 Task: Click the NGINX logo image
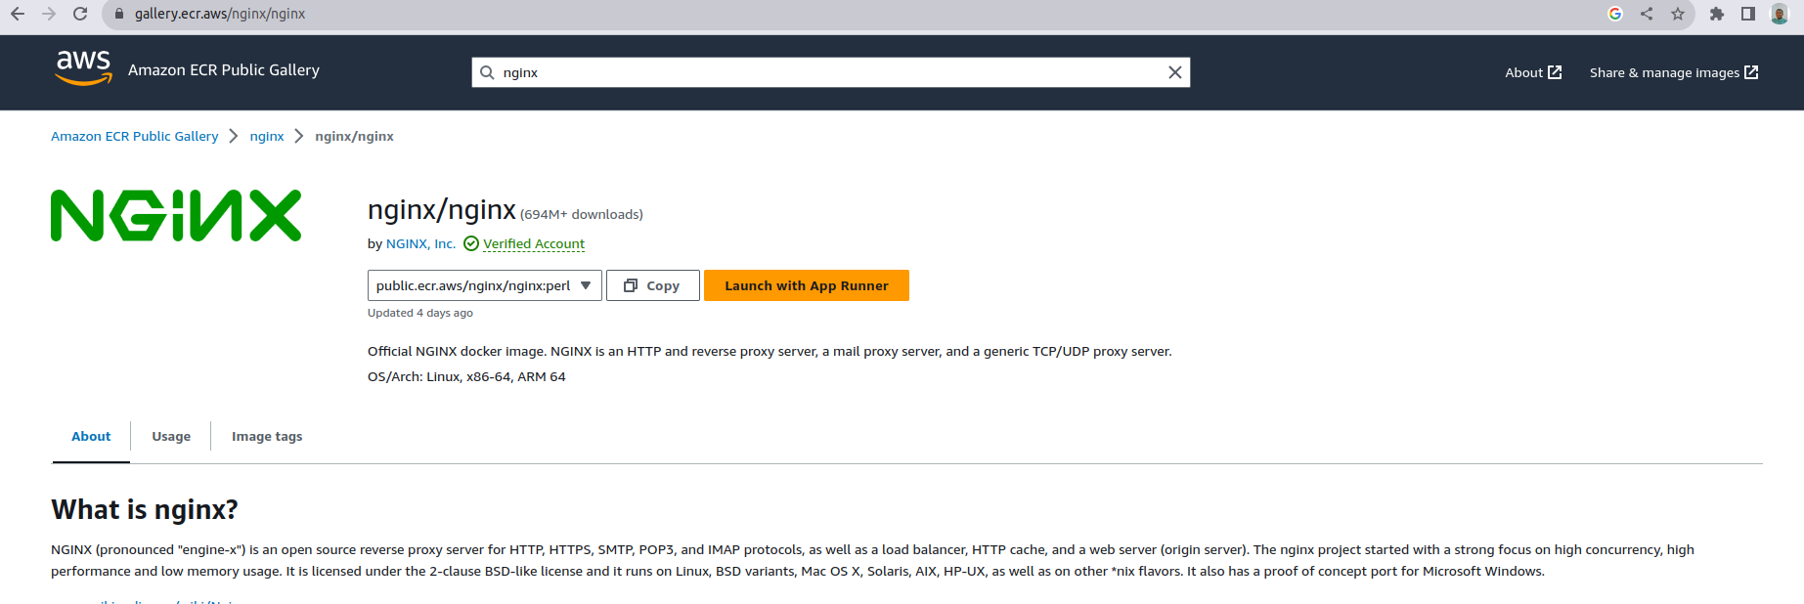176,215
